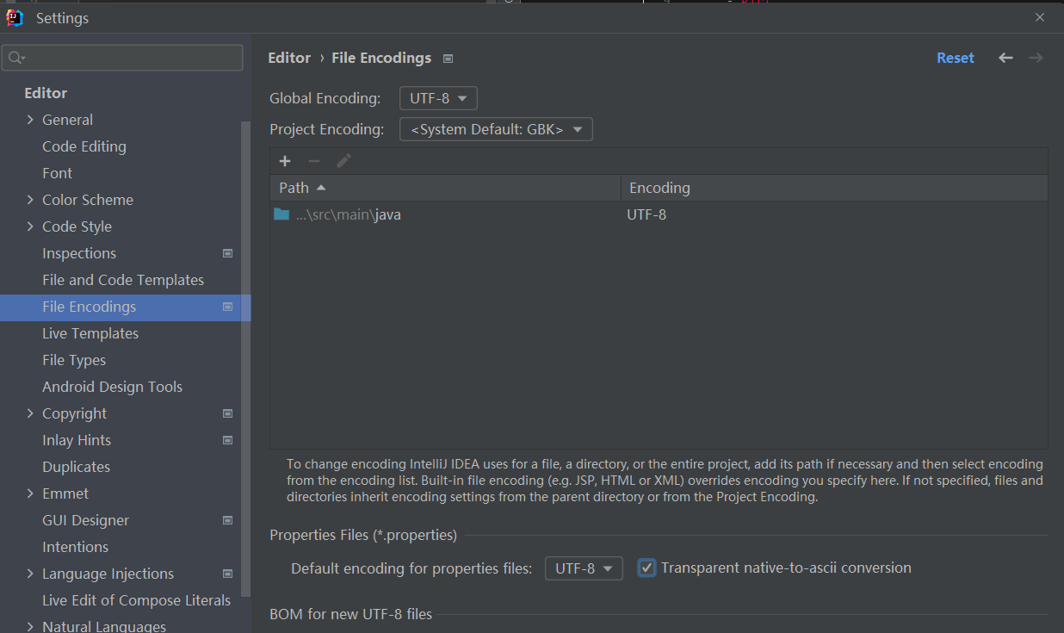This screenshot has width=1064, height=633.
Task: Select the ...\src\main\java path row
Action: (659, 214)
